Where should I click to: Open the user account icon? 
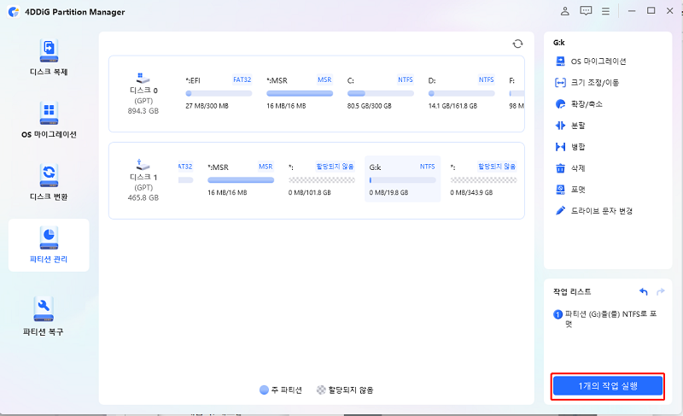[564, 11]
